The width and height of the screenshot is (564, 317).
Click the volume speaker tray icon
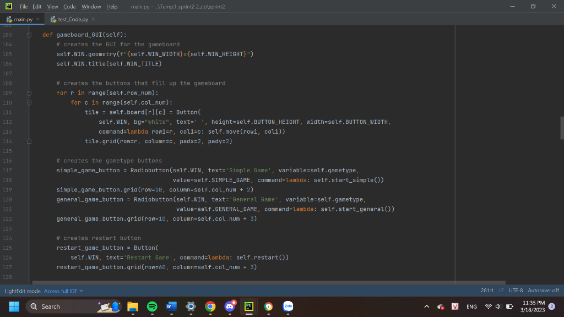(x=498, y=307)
